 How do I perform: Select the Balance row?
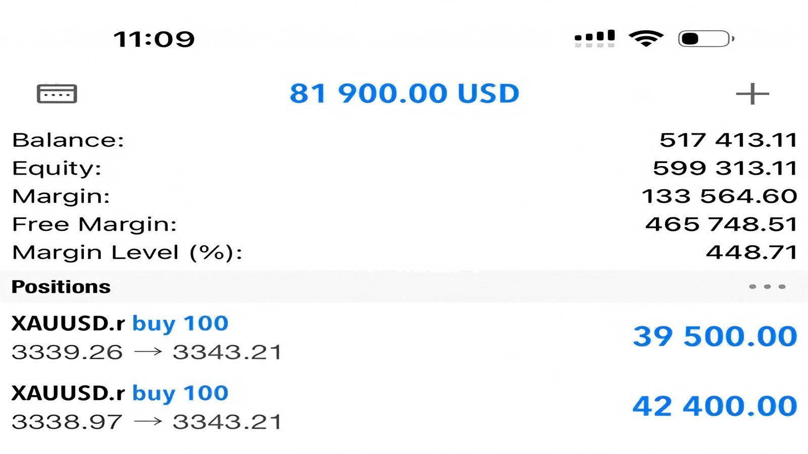pyautogui.click(x=404, y=140)
